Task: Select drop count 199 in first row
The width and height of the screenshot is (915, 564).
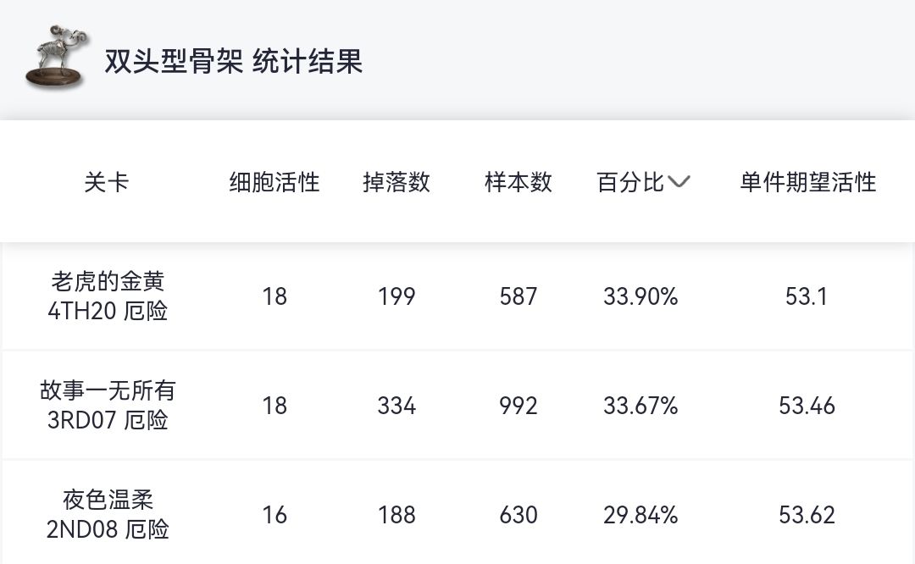Action: pos(396,296)
